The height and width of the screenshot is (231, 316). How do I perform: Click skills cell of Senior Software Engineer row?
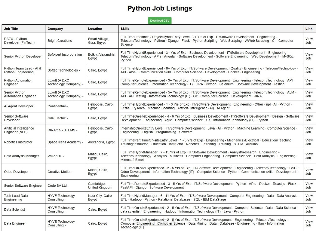[x=211, y=185]
